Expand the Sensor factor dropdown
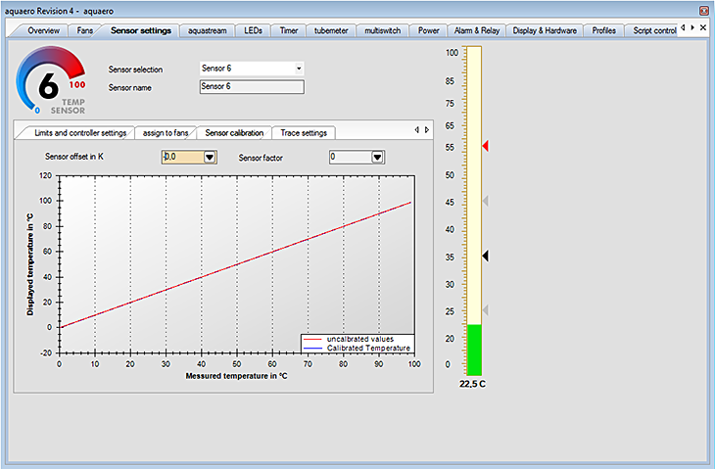Viewport: 715px width, 469px height. pyautogui.click(x=377, y=157)
